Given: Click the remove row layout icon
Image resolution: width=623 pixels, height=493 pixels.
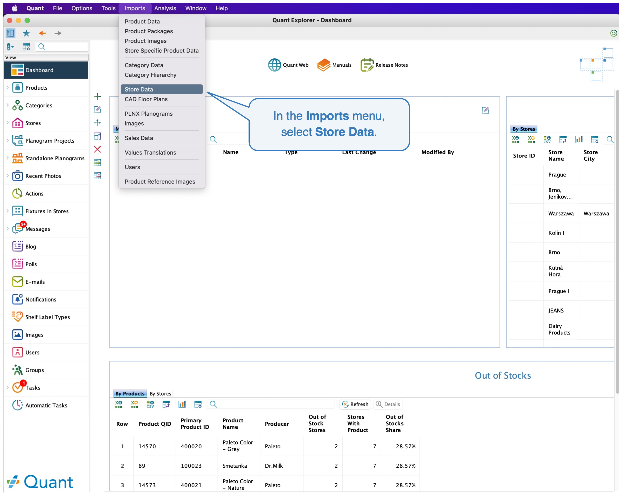Looking at the screenshot, I should point(98,176).
